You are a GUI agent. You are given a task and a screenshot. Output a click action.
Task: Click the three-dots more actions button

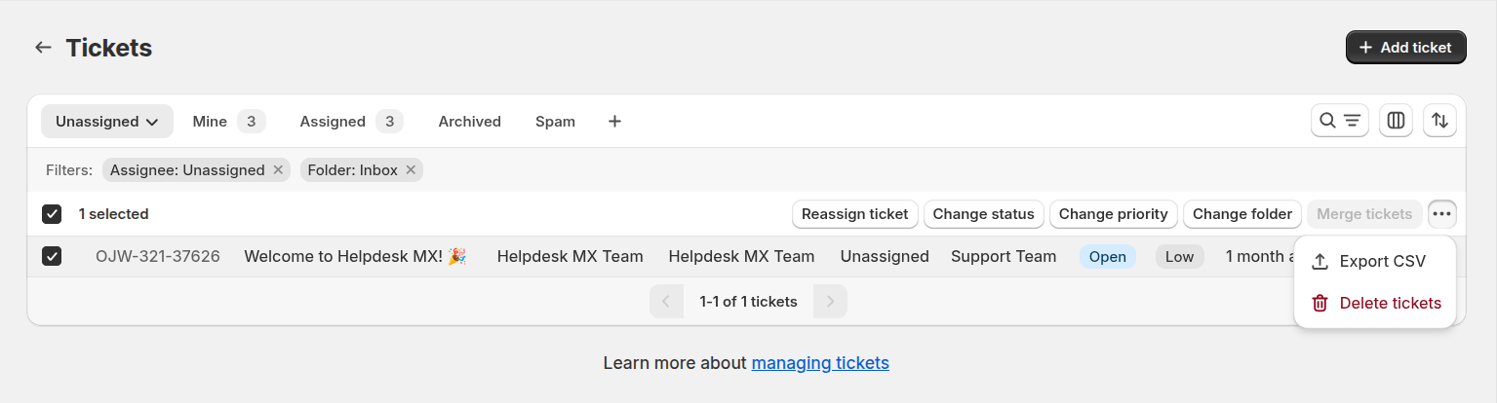1441,214
